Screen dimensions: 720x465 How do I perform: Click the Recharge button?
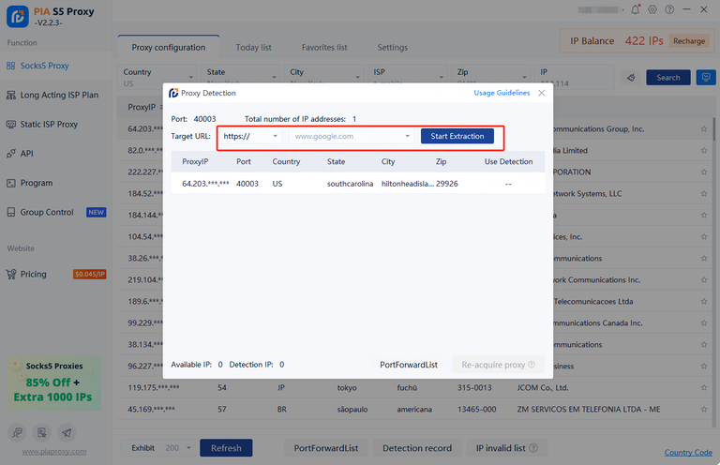point(689,41)
